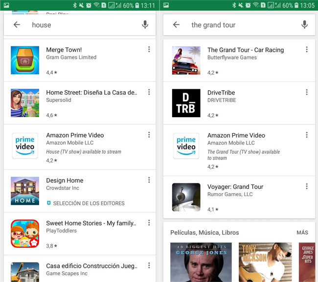Tap the 3,8 star rating of Sweet Home Stories
This screenshot has width=318, height=282.
[52, 246]
